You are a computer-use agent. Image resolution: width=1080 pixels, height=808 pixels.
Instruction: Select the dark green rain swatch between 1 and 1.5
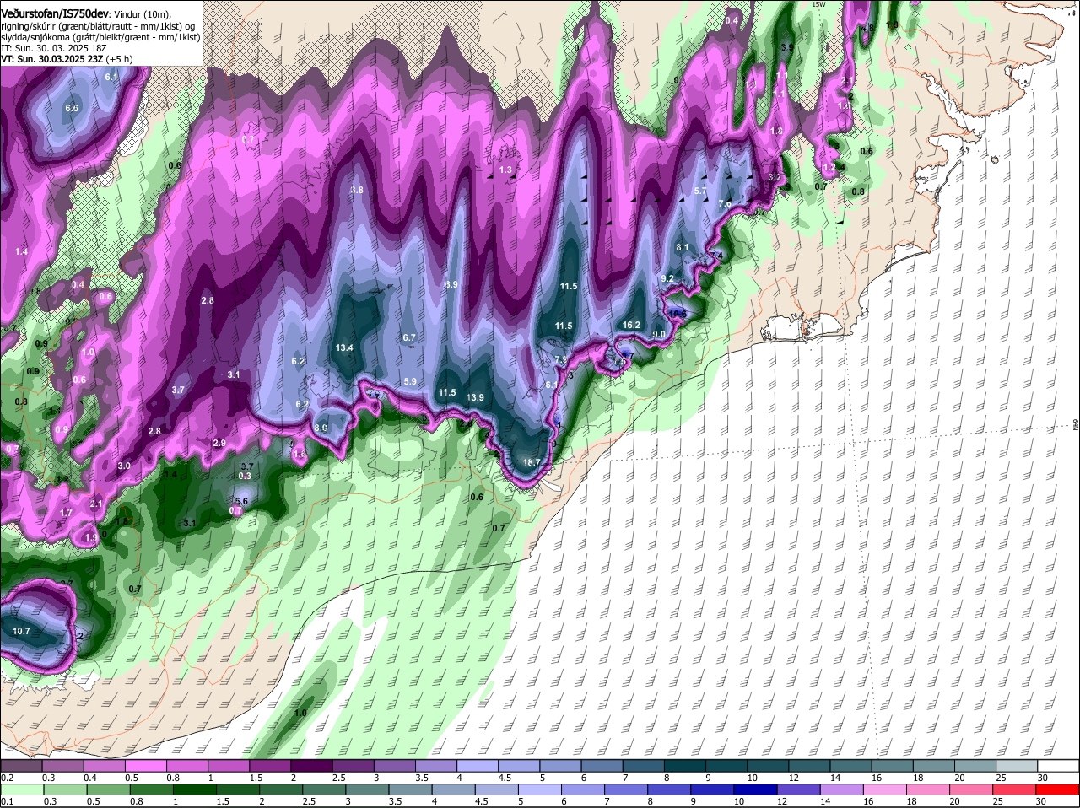tap(196, 790)
